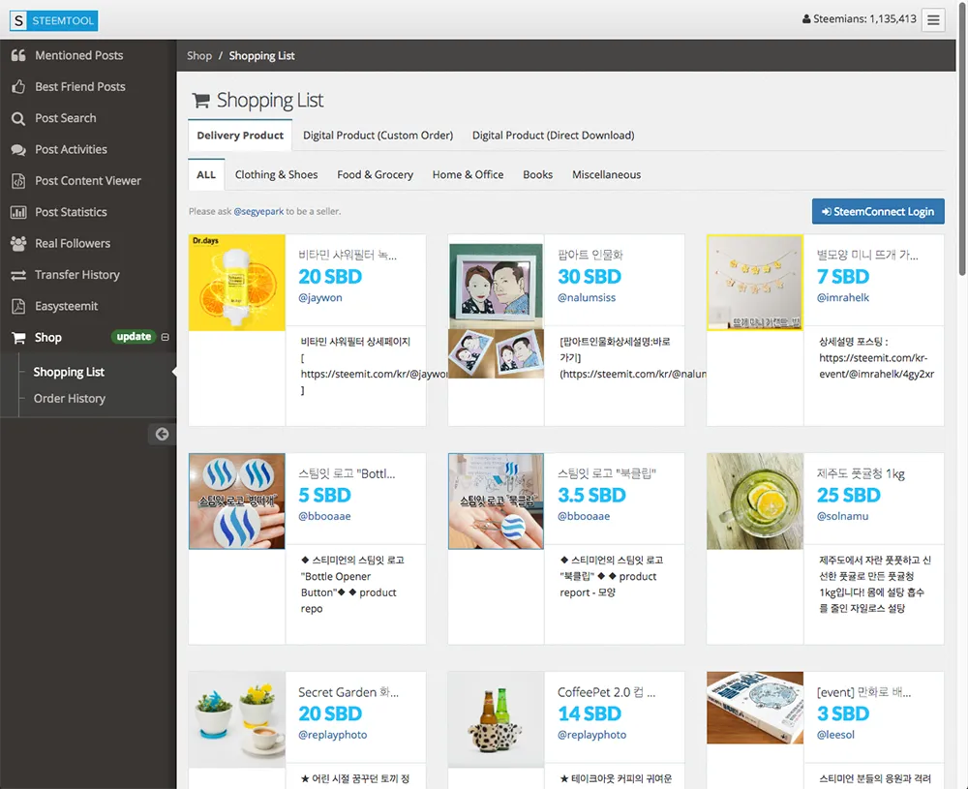
Task: Select Home & Office category tab
Action: point(468,174)
